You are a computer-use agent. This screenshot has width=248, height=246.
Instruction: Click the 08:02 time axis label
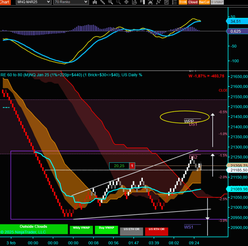coord(174,243)
